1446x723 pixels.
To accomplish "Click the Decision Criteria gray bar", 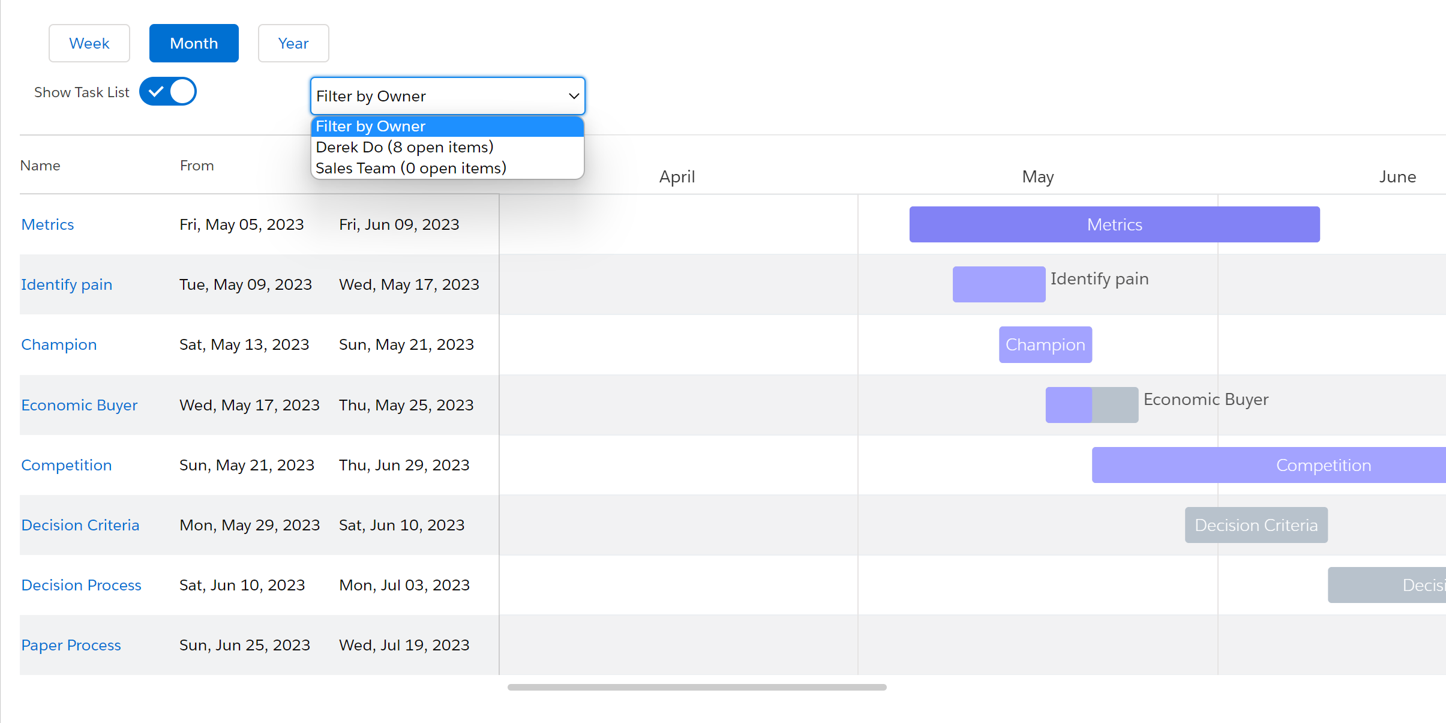I will click(x=1256, y=525).
